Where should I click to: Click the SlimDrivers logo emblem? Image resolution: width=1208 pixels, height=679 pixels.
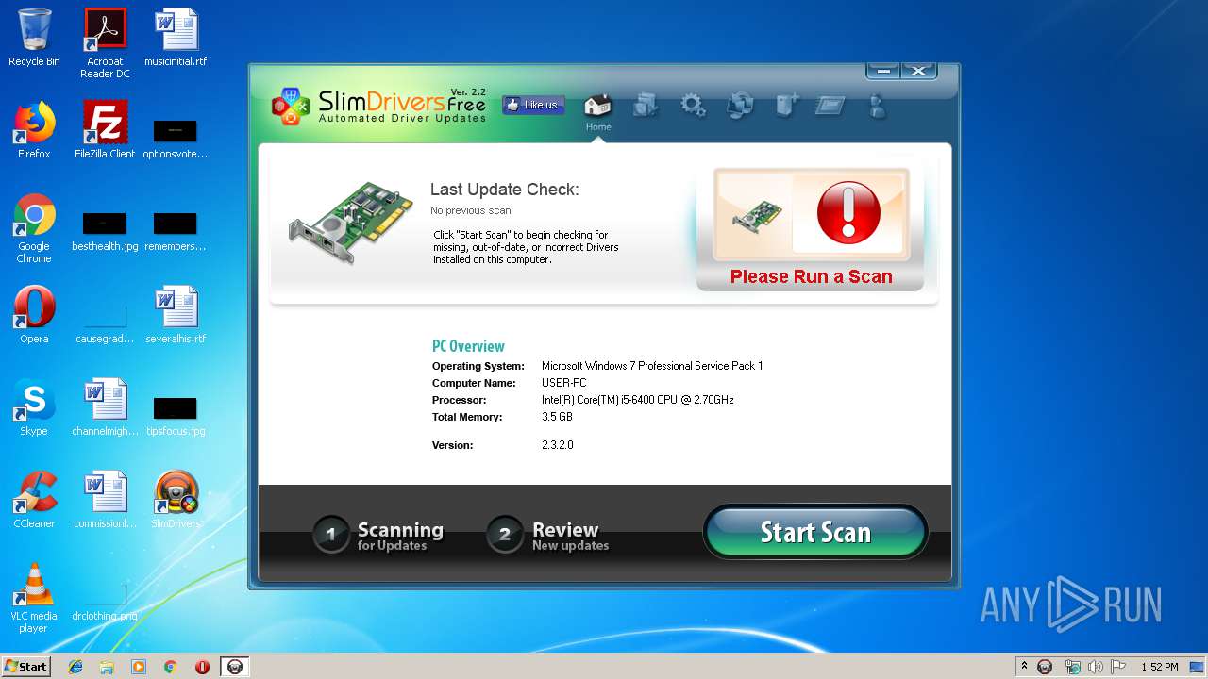click(x=291, y=106)
